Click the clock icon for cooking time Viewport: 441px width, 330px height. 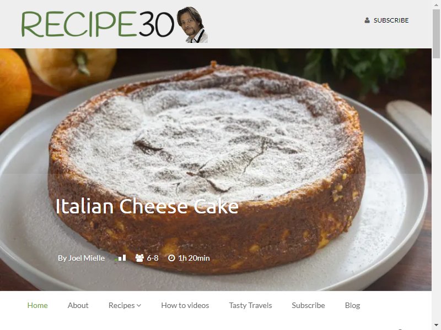coord(171,258)
